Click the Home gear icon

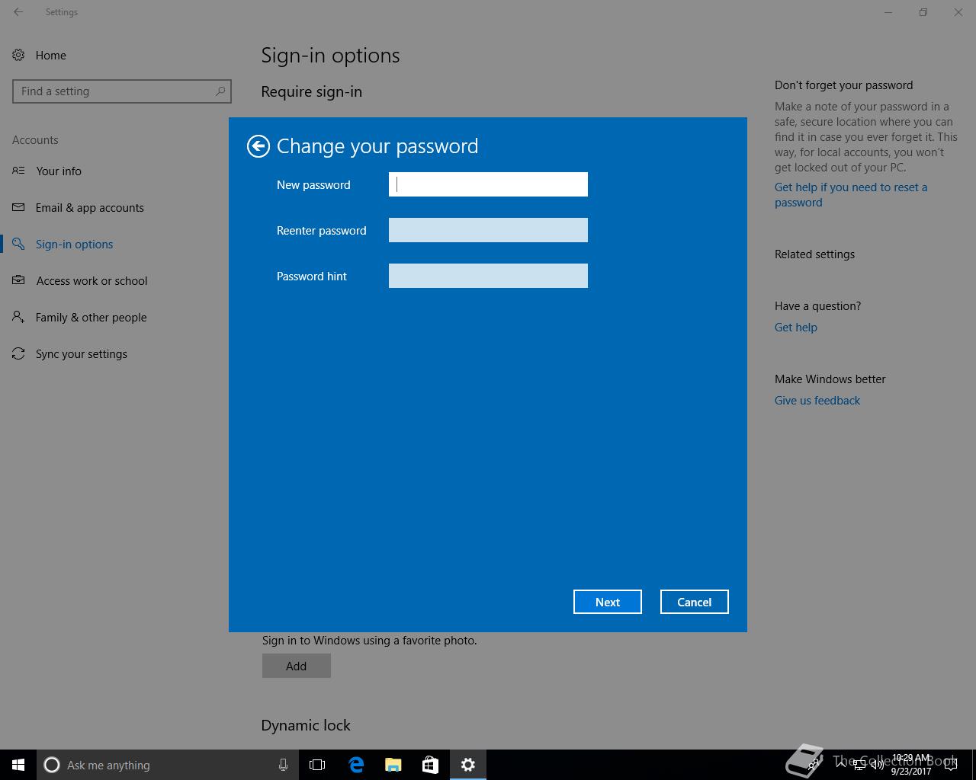click(x=18, y=56)
